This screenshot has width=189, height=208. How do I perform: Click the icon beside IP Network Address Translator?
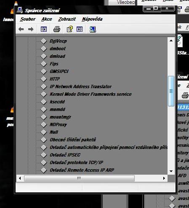(44, 86)
